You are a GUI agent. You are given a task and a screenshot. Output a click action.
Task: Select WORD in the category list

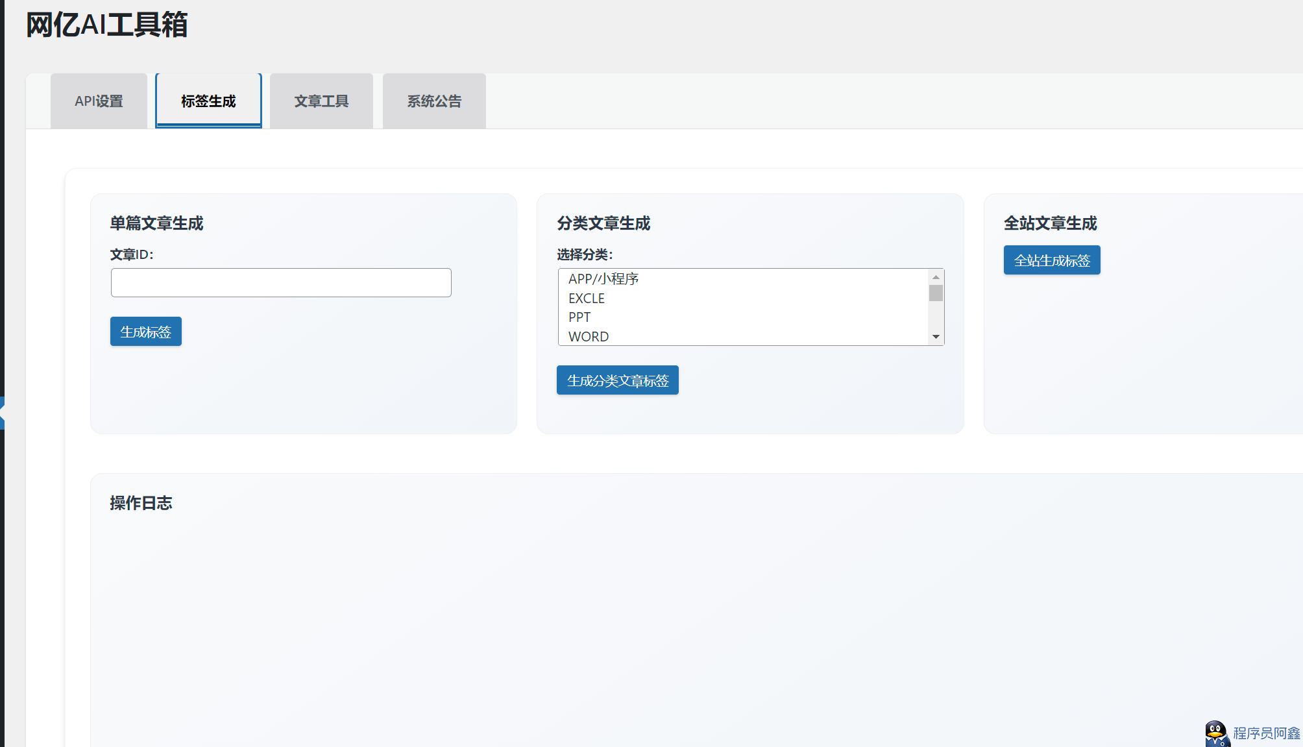pyautogui.click(x=744, y=336)
